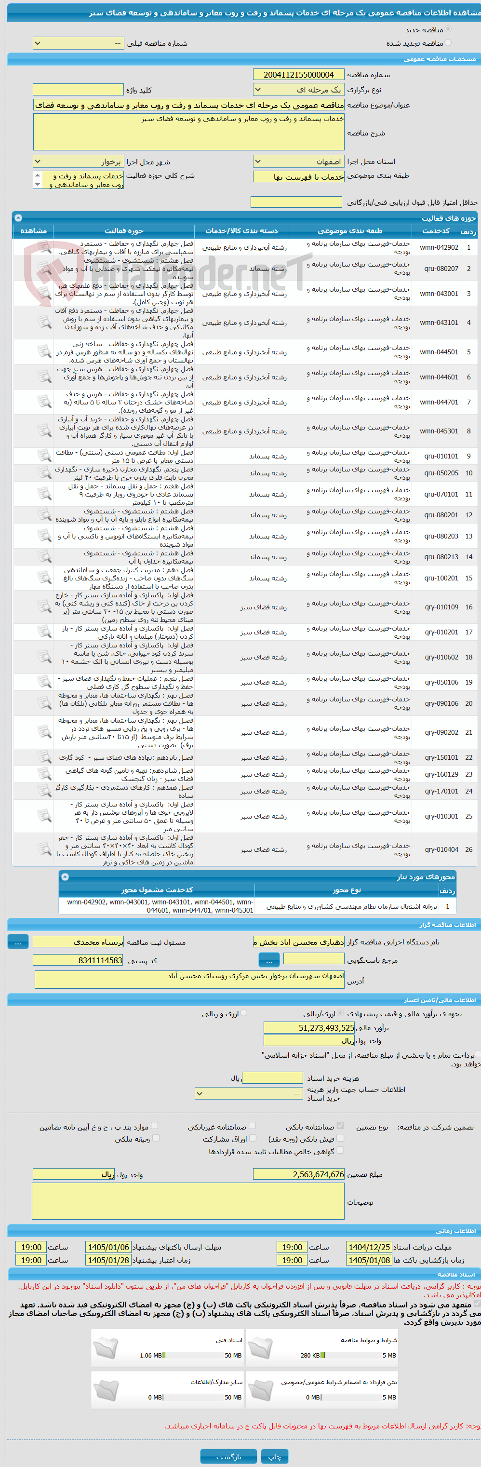Open view icon for row qru-080201
Image resolution: width=481 pixels, height=1467 pixels.
click(x=44, y=515)
